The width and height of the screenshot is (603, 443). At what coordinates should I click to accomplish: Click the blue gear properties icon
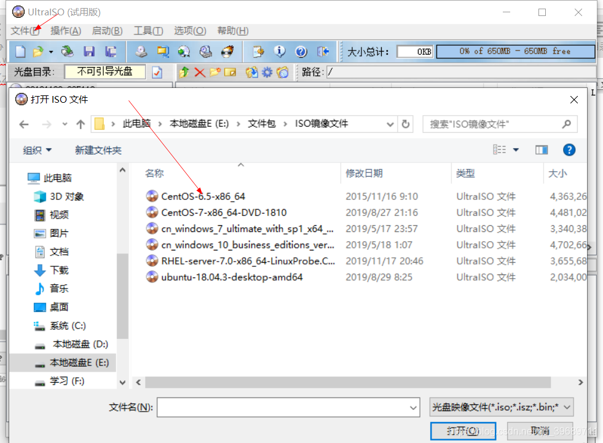pos(267,72)
